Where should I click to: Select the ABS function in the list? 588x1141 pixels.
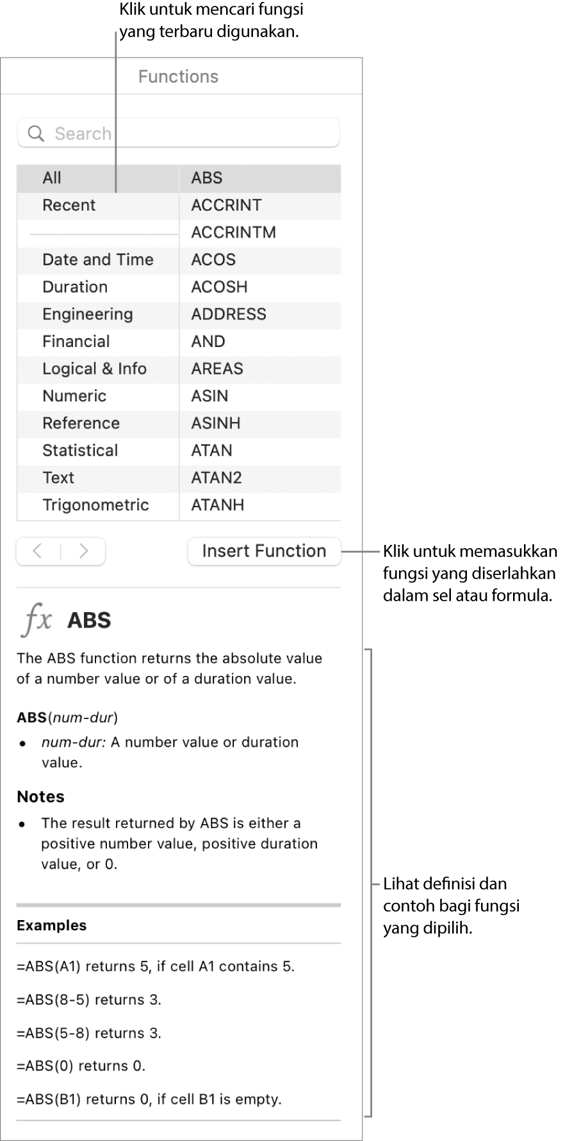(207, 178)
